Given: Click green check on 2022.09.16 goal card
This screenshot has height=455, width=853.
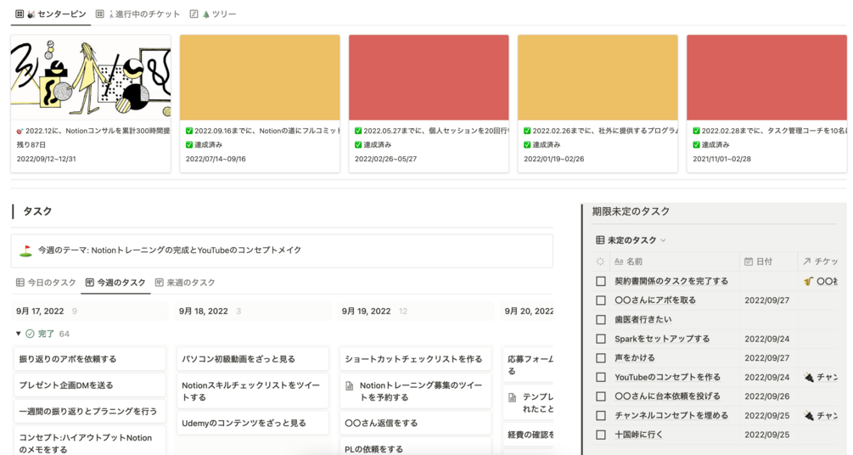Looking at the screenshot, I should click(x=189, y=131).
